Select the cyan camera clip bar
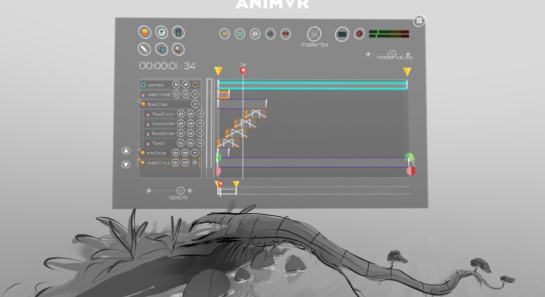The image size is (545, 297). pos(312,85)
